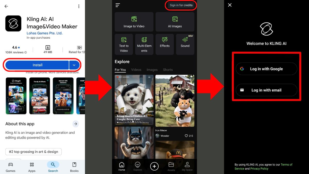The height and width of the screenshot is (174, 309).
Task: Open the Privacy Policy link
Action: tap(259, 169)
